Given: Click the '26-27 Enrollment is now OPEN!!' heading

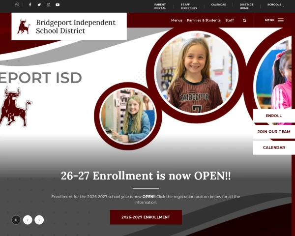Looking at the screenshot, I should click(146, 176).
